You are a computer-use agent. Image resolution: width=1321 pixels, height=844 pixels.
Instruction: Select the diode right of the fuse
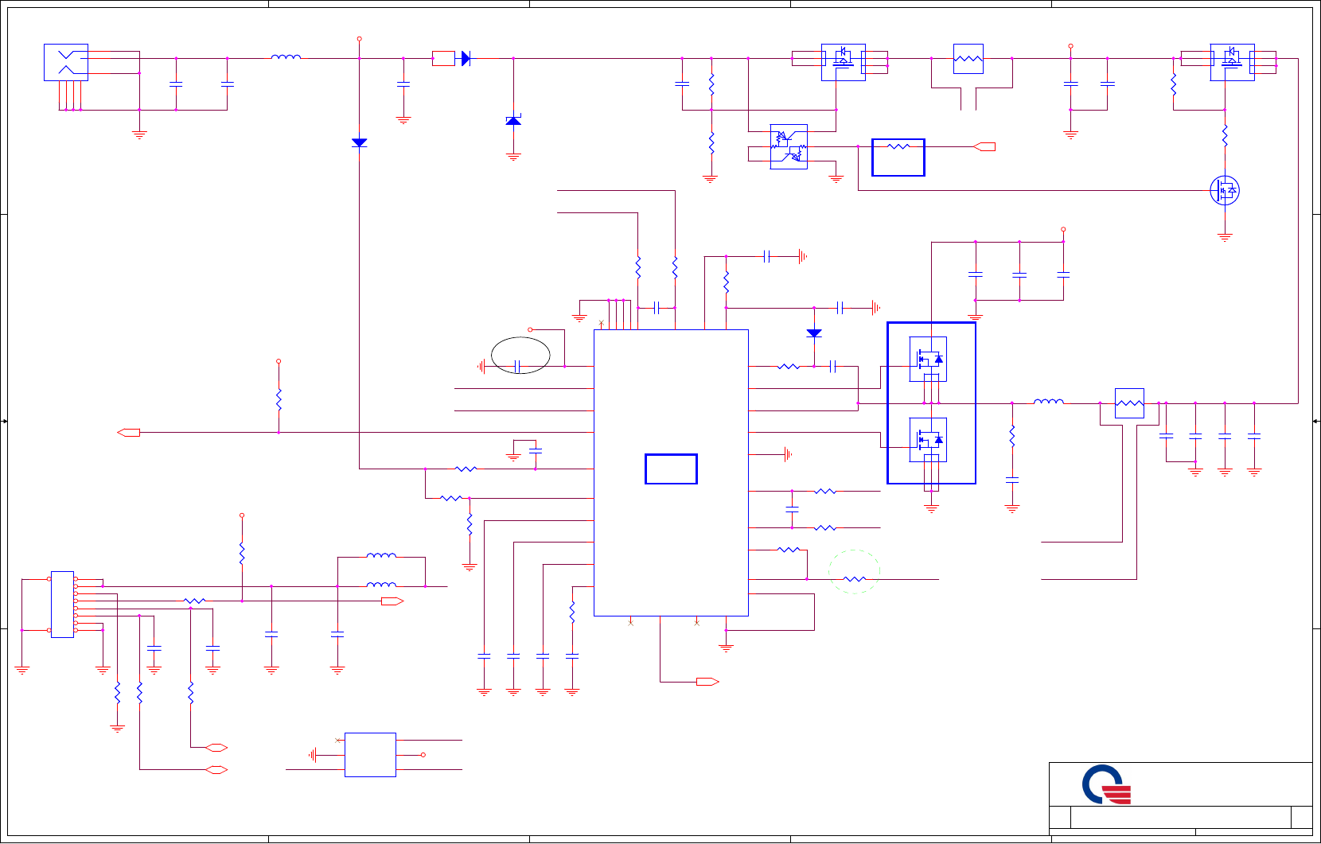pyautogui.click(x=466, y=58)
